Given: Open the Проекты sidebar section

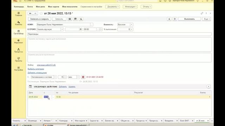Looking at the screenshot, I should tap(19, 59).
